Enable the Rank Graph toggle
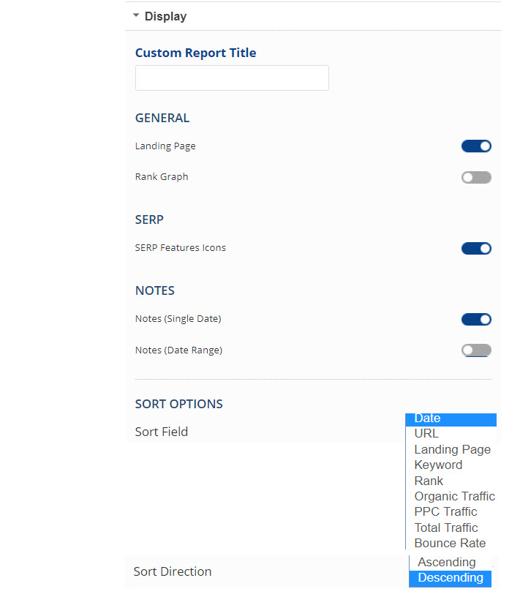 [x=476, y=177]
